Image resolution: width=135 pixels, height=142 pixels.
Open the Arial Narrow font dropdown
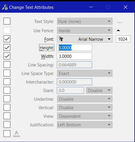click(85, 39)
